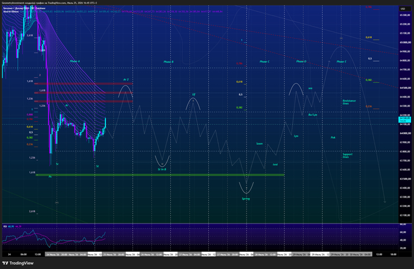Select the Phase C label
The height and width of the screenshot is (269, 414).
[x=264, y=61]
